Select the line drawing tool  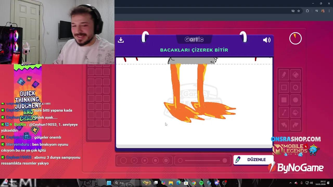coord(284,112)
